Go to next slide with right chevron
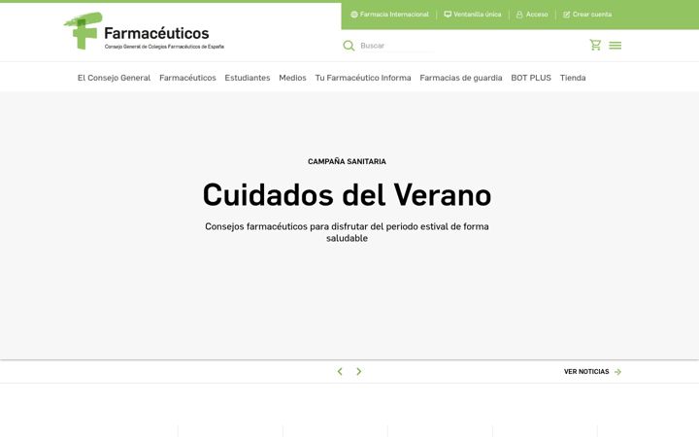This screenshot has height=437, width=699. click(359, 371)
